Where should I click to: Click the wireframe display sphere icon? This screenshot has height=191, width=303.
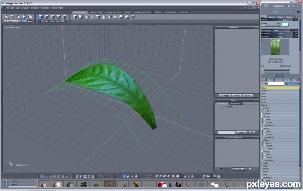click(148, 176)
